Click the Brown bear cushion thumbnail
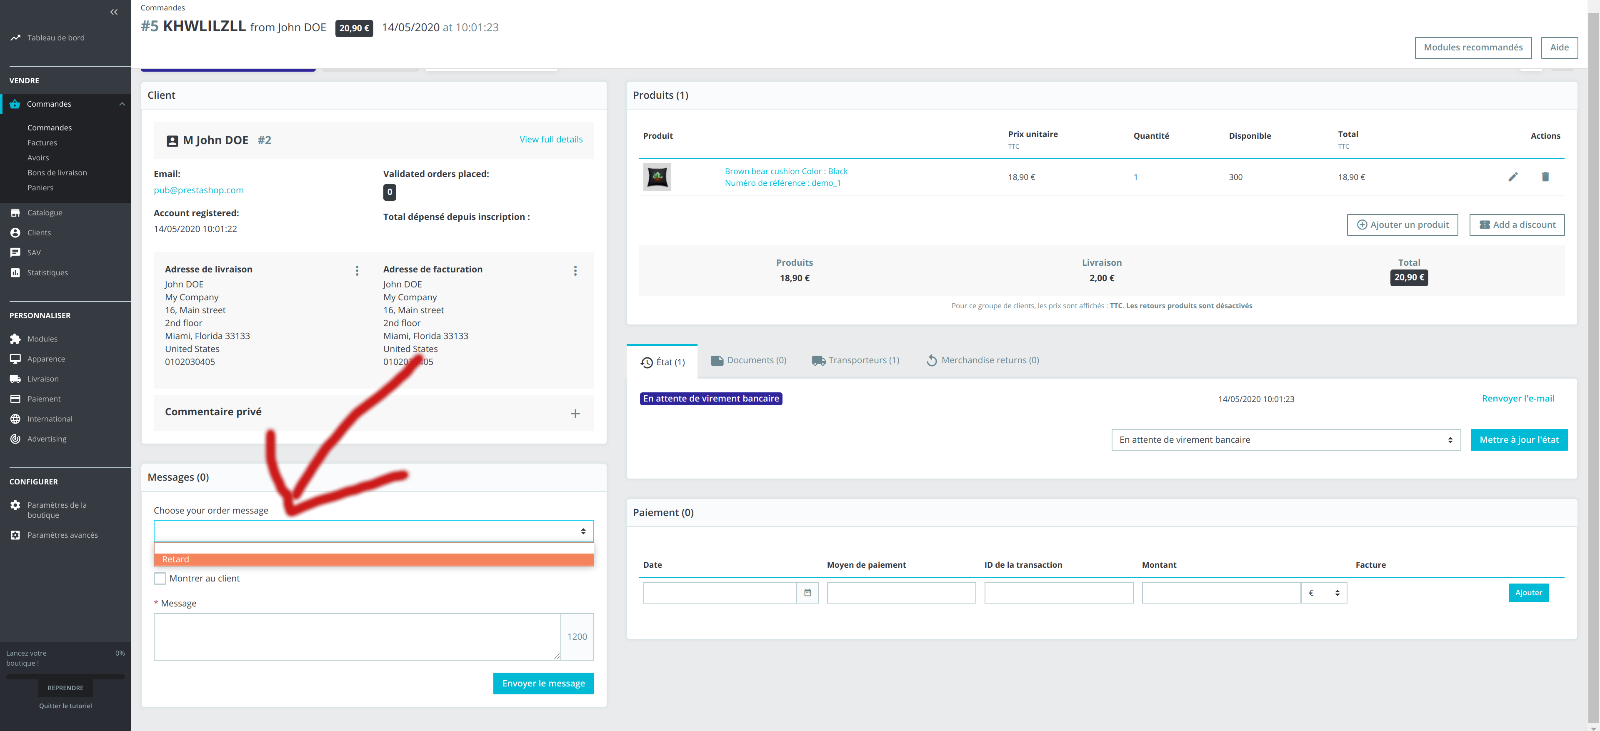 pyautogui.click(x=657, y=177)
